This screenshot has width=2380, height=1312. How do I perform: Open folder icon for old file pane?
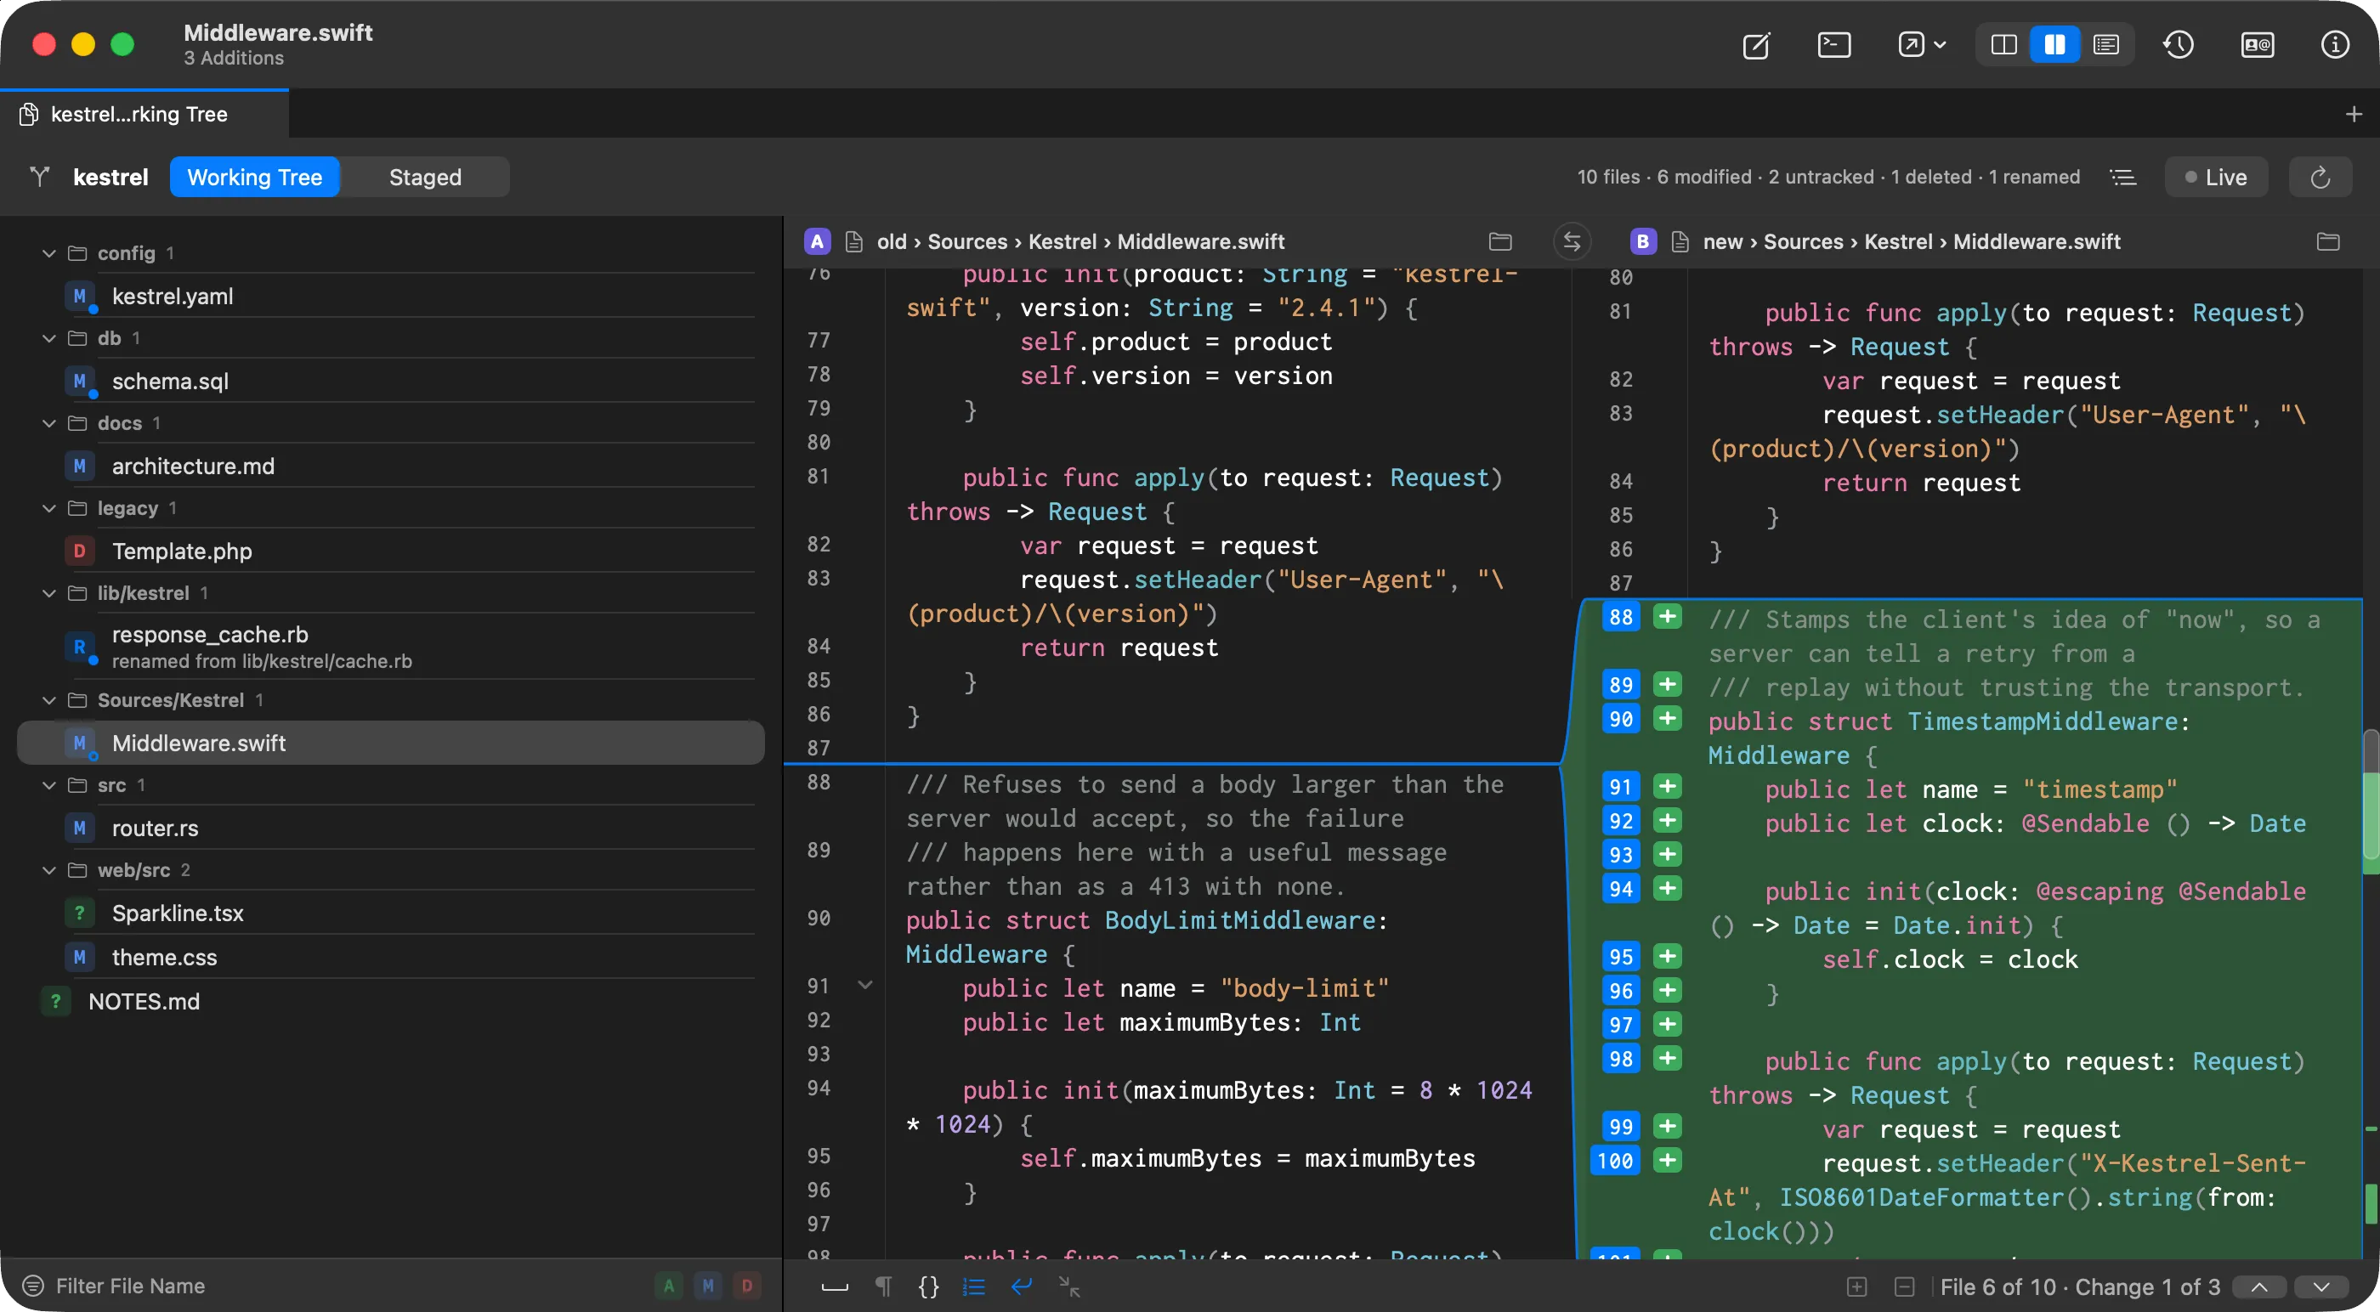pyautogui.click(x=1500, y=242)
